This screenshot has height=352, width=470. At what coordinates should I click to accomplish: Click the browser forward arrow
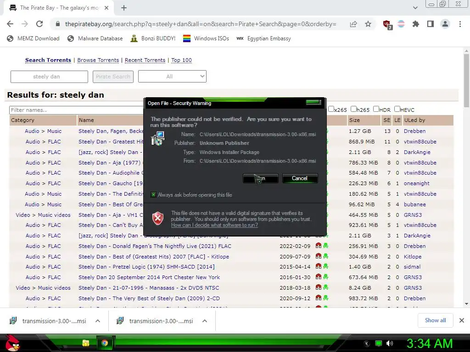coord(25,24)
